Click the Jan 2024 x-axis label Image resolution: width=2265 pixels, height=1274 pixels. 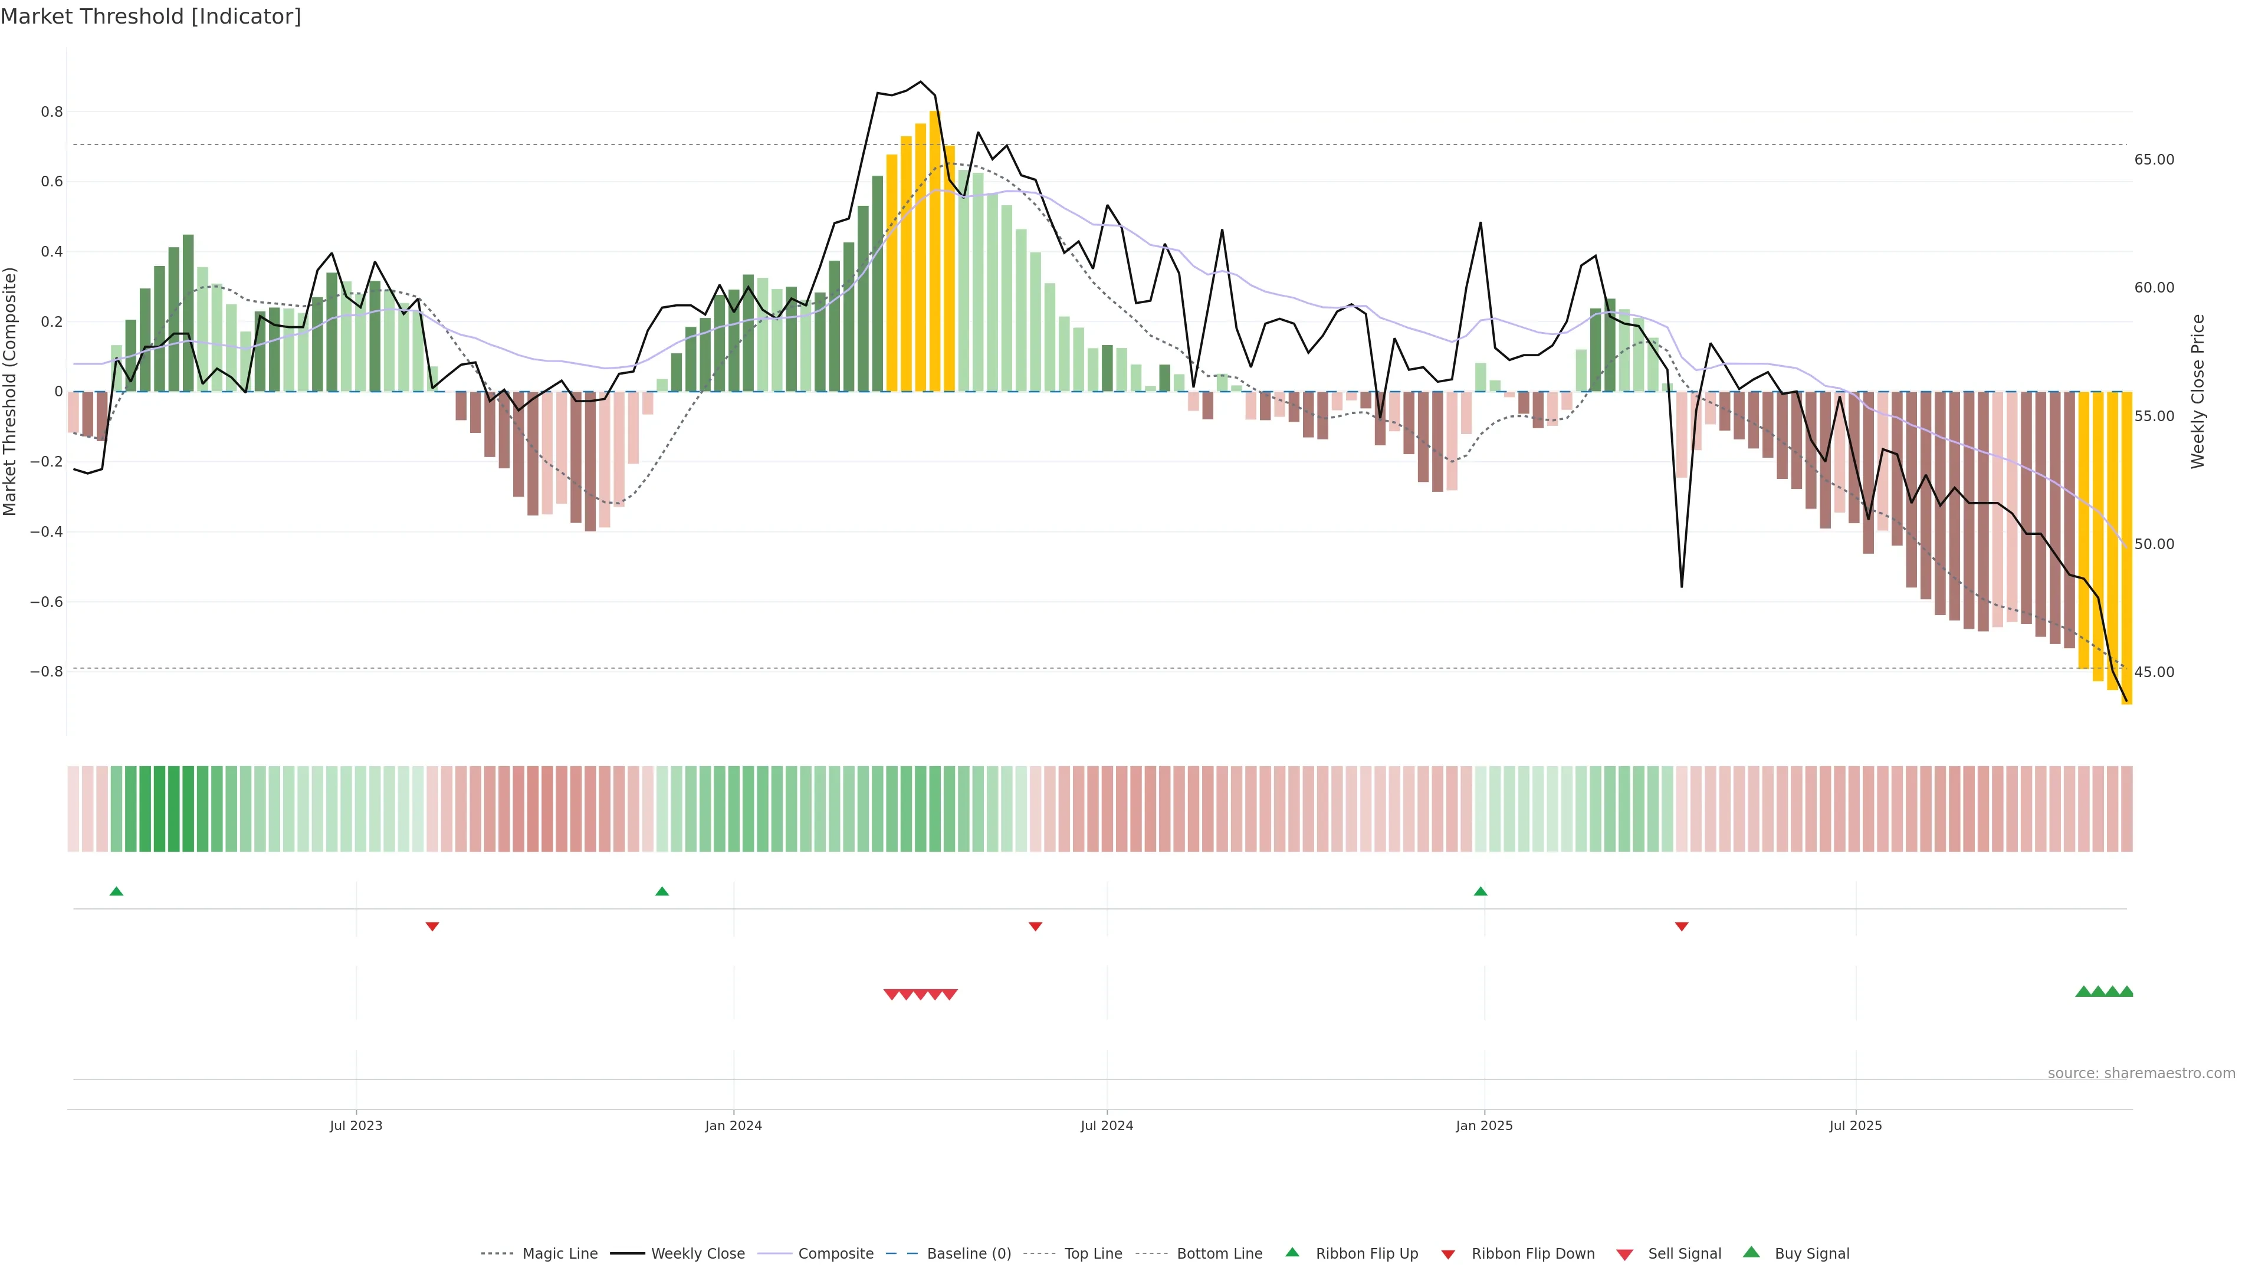(x=733, y=1127)
